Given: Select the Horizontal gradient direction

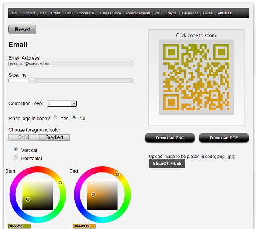Looking at the screenshot, I should tap(16, 157).
